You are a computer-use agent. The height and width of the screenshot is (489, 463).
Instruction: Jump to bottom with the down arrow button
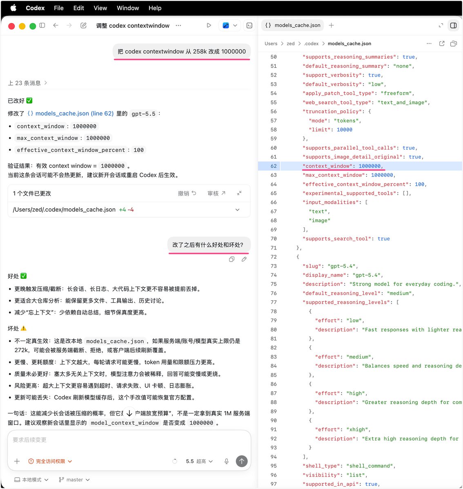click(x=129, y=413)
